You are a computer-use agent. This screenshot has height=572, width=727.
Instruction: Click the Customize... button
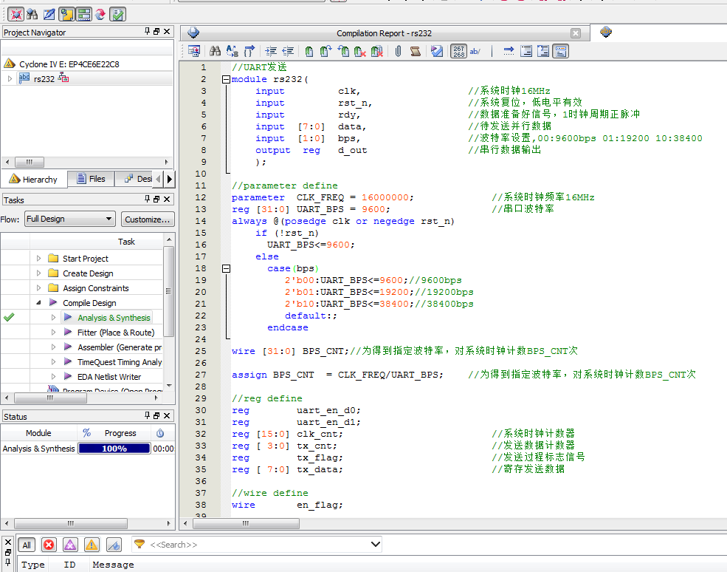[x=147, y=219]
